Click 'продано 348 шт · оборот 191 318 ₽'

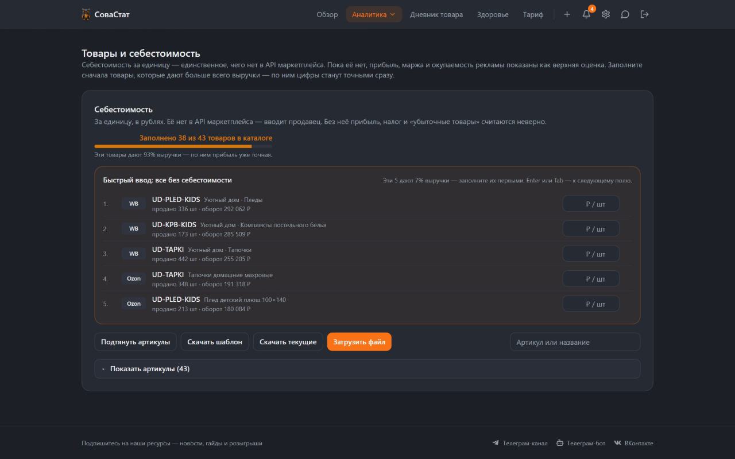point(201,284)
